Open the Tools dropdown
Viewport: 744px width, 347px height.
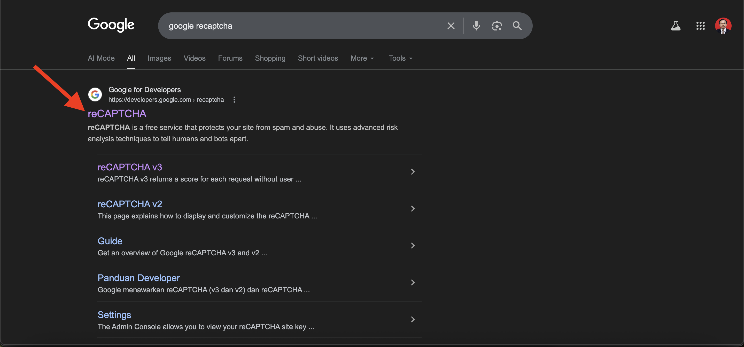400,58
